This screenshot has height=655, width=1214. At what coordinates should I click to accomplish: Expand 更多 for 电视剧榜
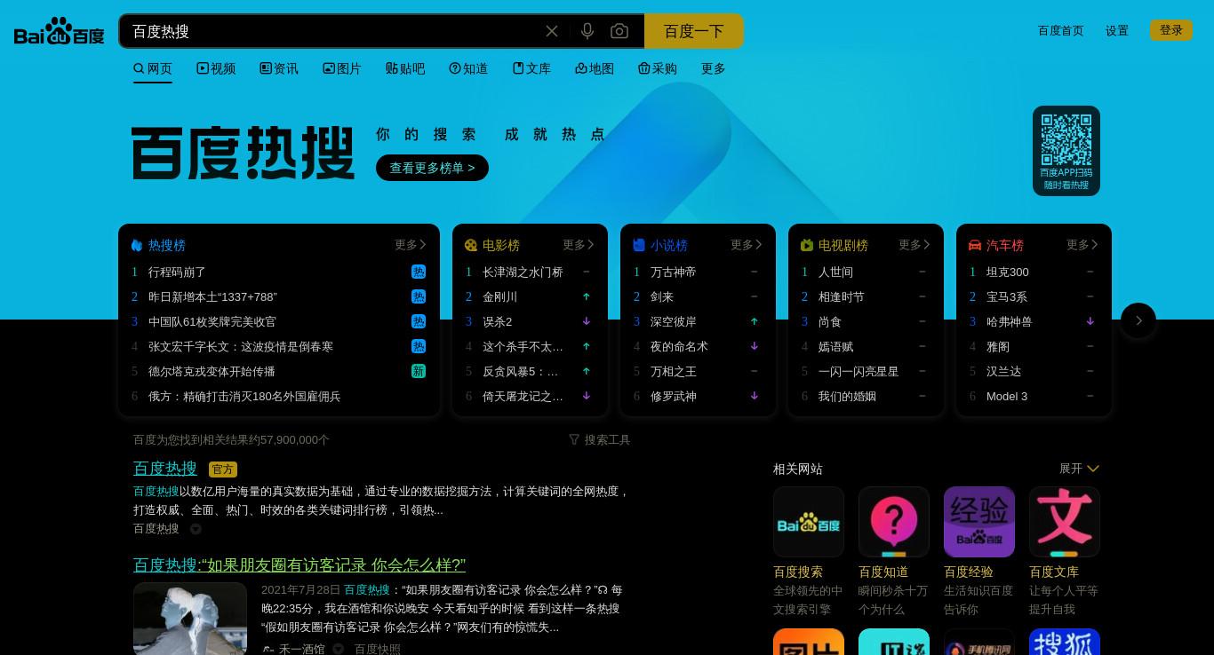(914, 245)
